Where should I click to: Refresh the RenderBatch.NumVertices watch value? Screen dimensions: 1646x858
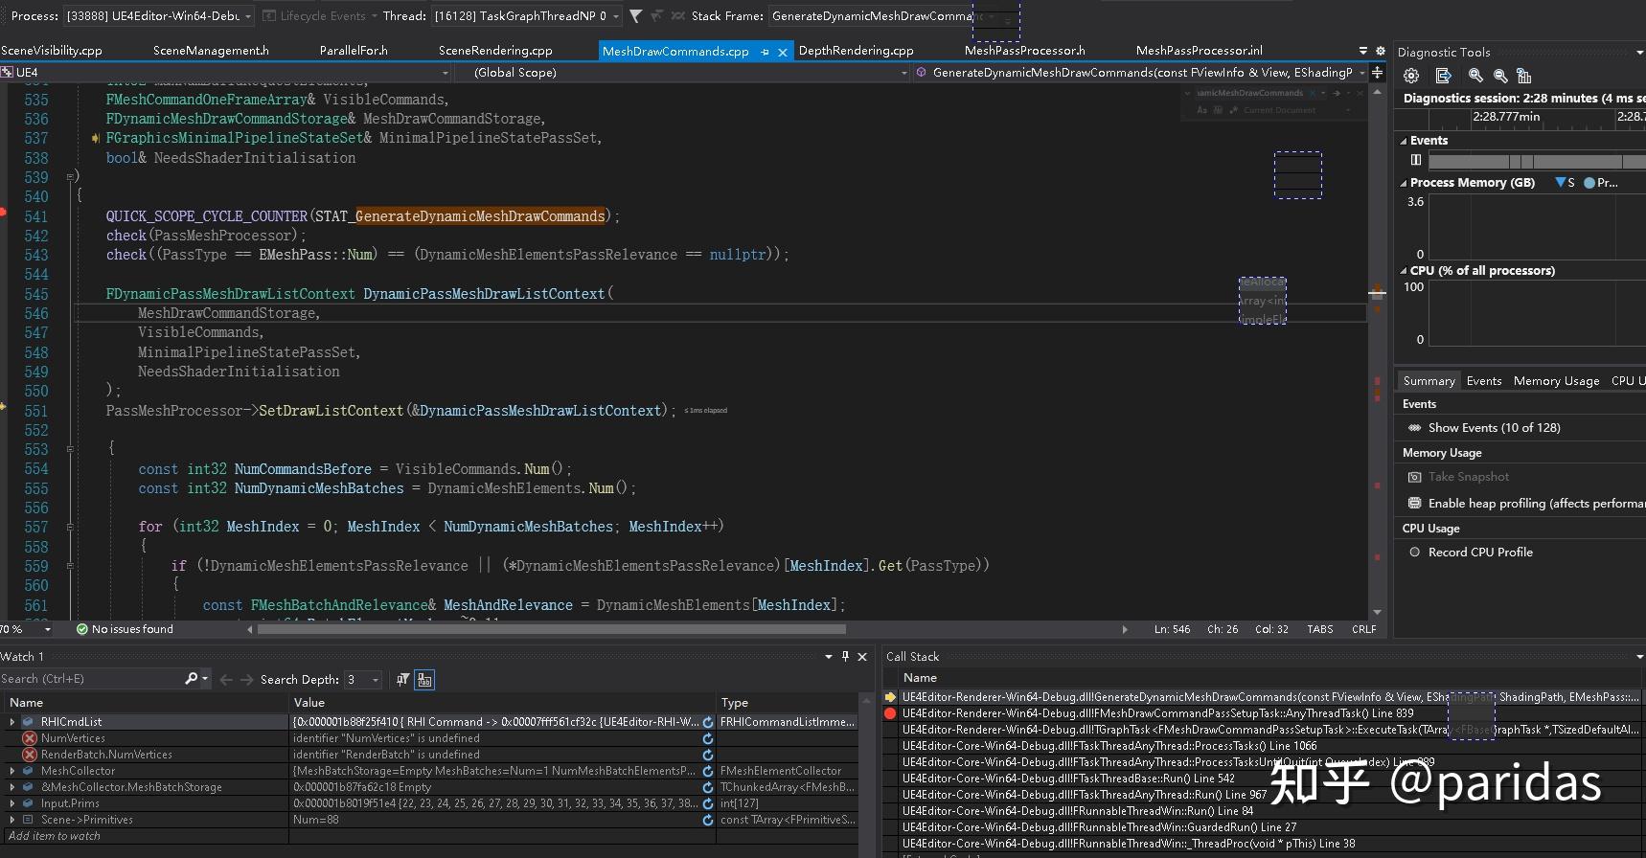tap(708, 755)
